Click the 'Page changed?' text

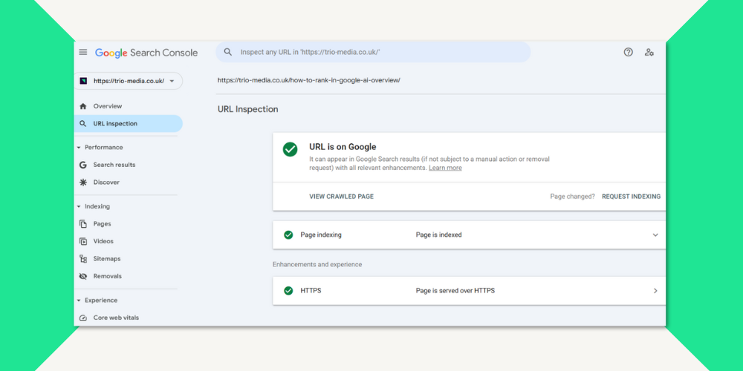tap(572, 197)
